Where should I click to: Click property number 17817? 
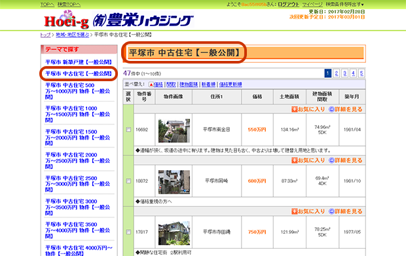click(x=141, y=232)
